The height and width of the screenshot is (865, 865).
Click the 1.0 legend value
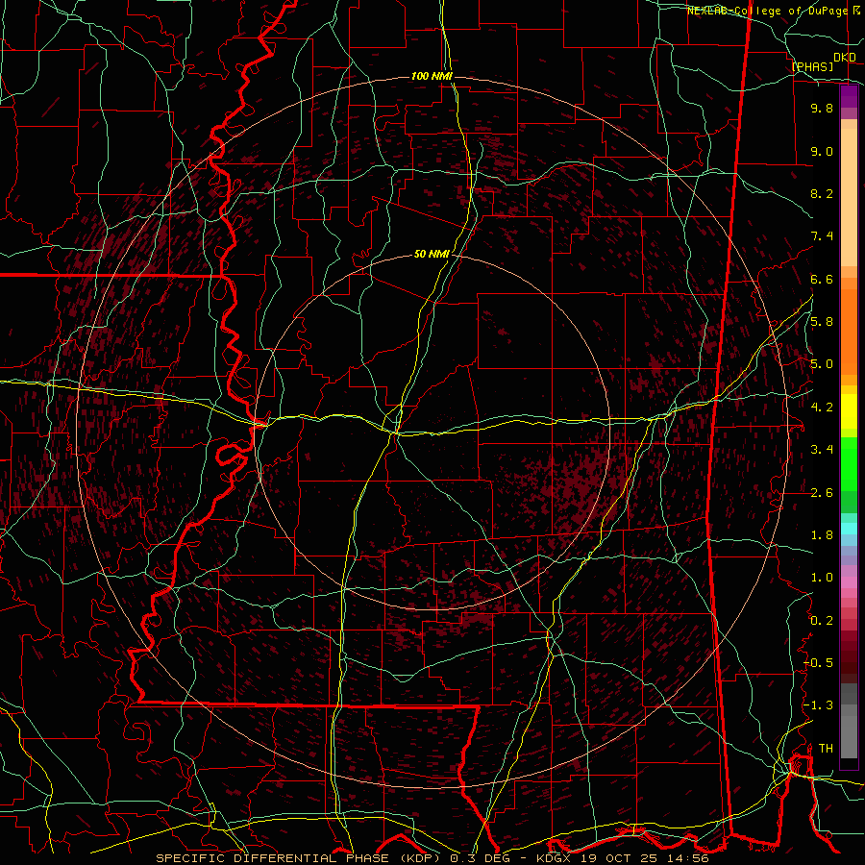822,578
